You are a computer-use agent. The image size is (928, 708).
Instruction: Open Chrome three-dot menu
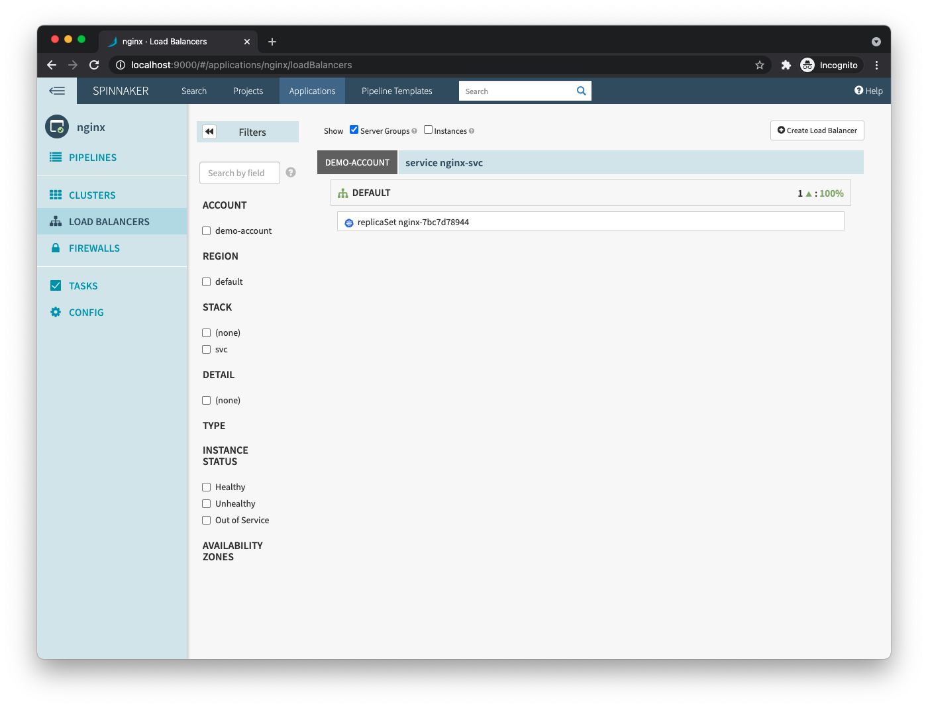876,65
